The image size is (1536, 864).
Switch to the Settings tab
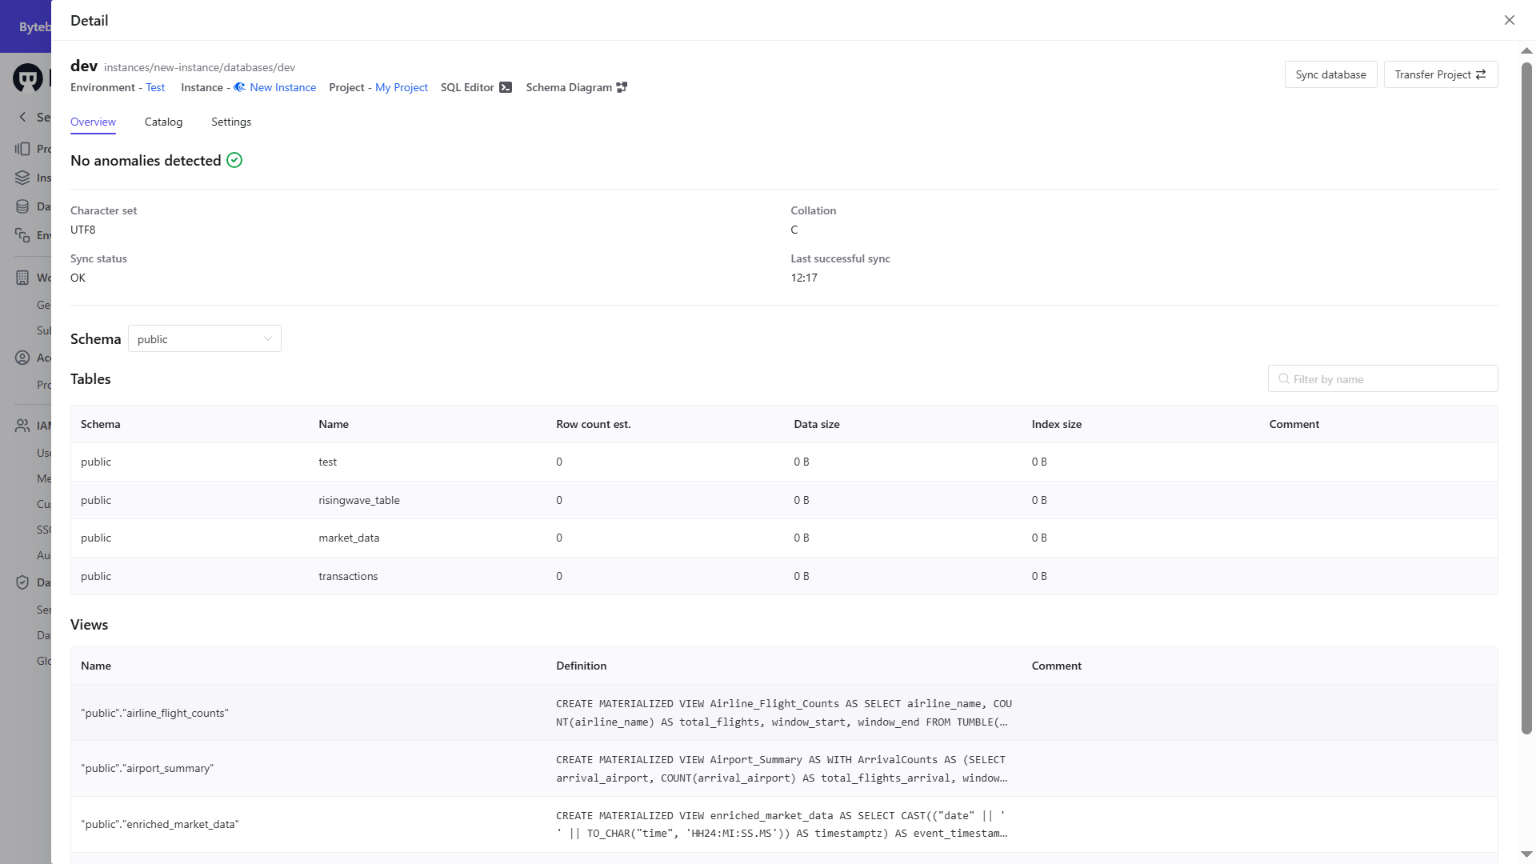tap(231, 122)
